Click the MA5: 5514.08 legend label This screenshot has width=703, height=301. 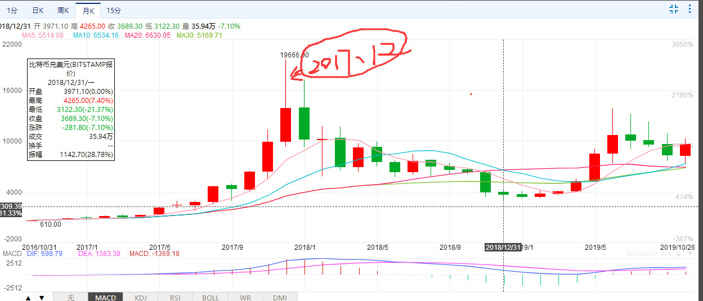[x=42, y=35]
